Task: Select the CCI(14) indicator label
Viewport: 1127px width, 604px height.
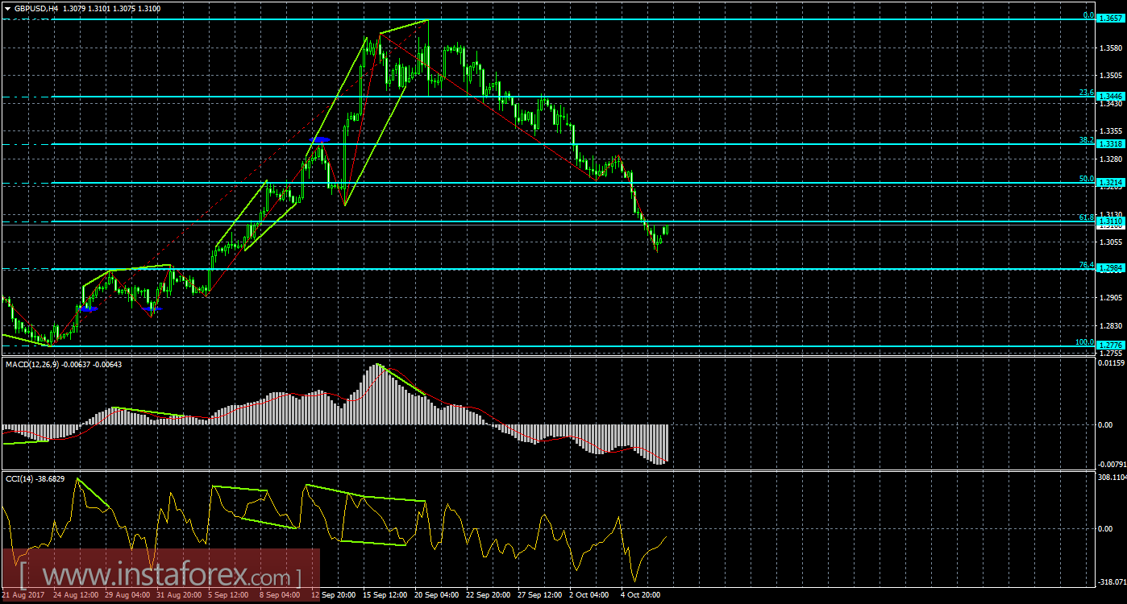Action: coord(23,477)
